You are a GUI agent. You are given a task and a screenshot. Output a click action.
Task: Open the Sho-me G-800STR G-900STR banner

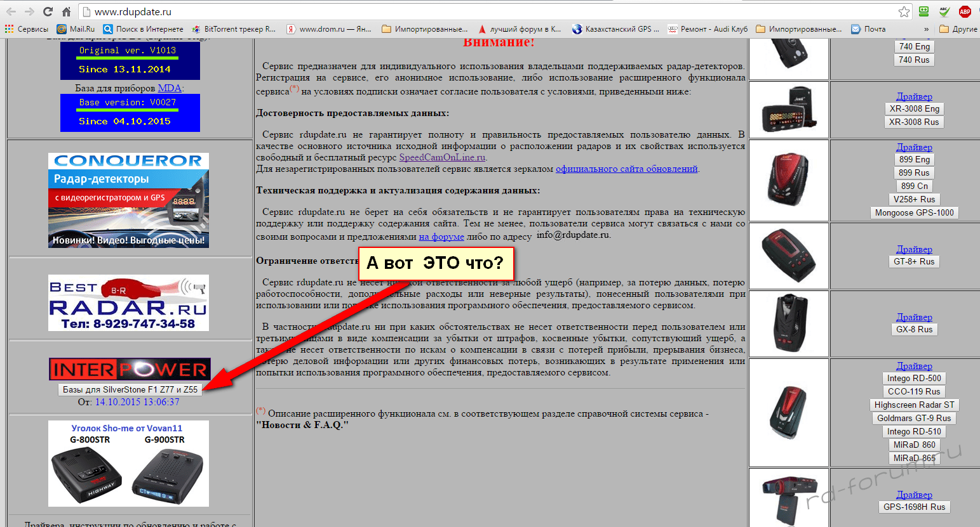point(128,464)
